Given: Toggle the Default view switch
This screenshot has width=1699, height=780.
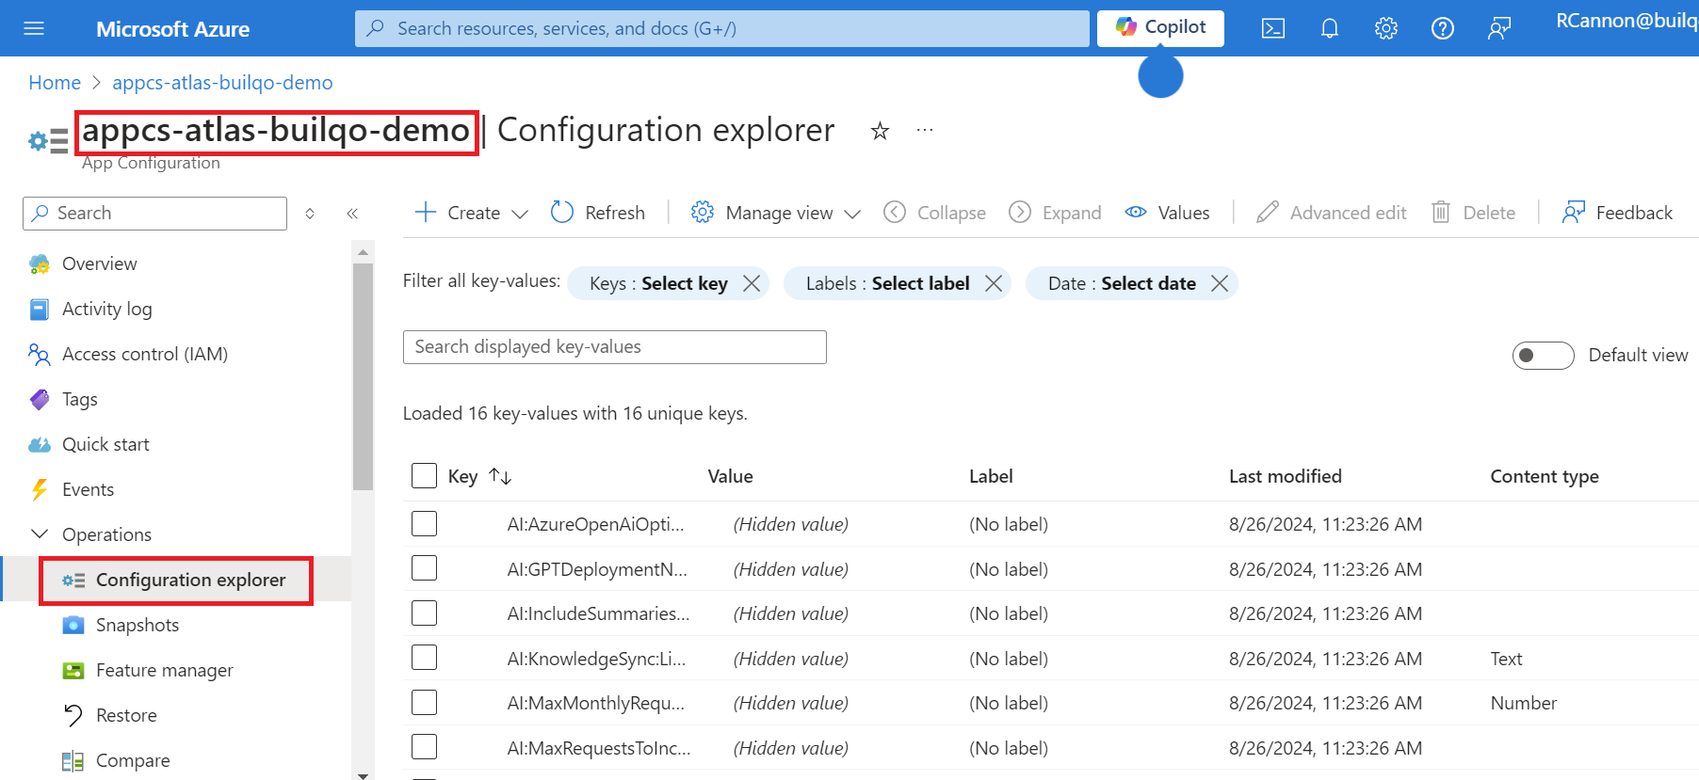Looking at the screenshot, I should (x=1542, y=356).
